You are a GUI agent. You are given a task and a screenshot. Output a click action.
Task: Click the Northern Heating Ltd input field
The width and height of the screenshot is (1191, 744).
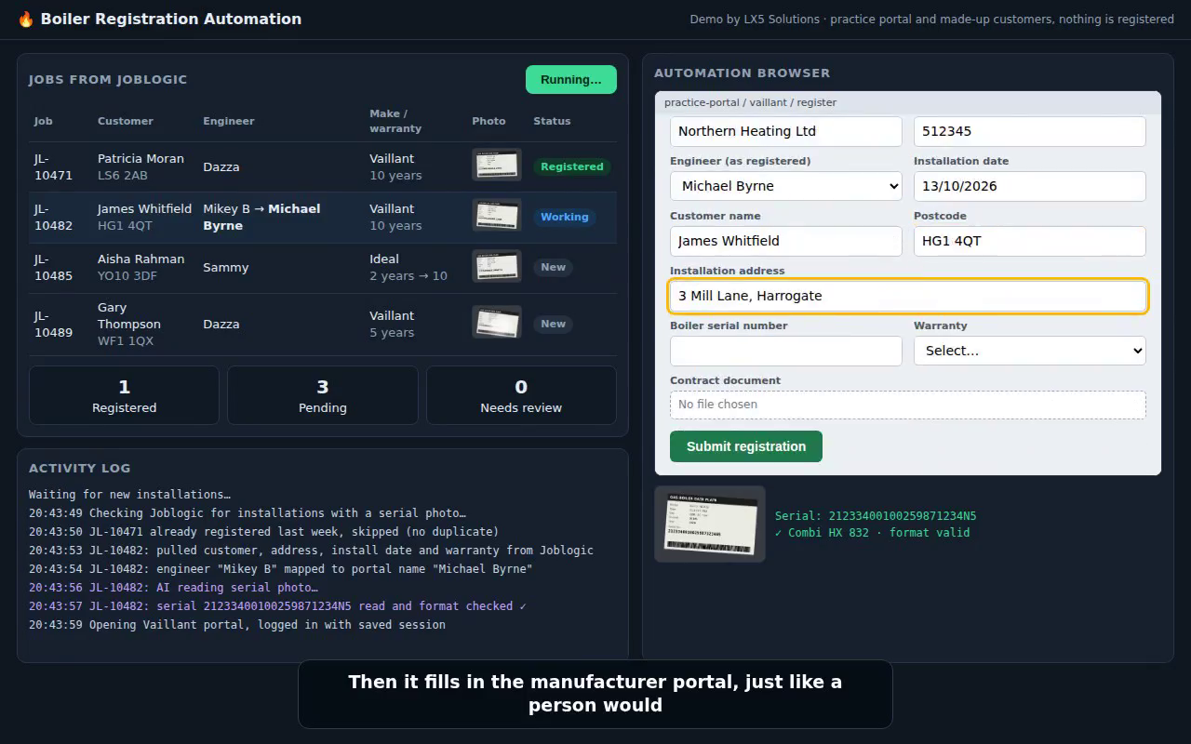click(786, 131)
